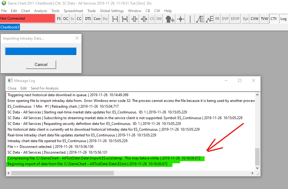The width and height of the screenshot is (288, 189).
Task: Select the 'File >> Disconnect selected' log line
Action: coord(50,147)
